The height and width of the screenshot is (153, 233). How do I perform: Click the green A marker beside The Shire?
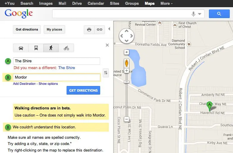[x=8, y=61]
